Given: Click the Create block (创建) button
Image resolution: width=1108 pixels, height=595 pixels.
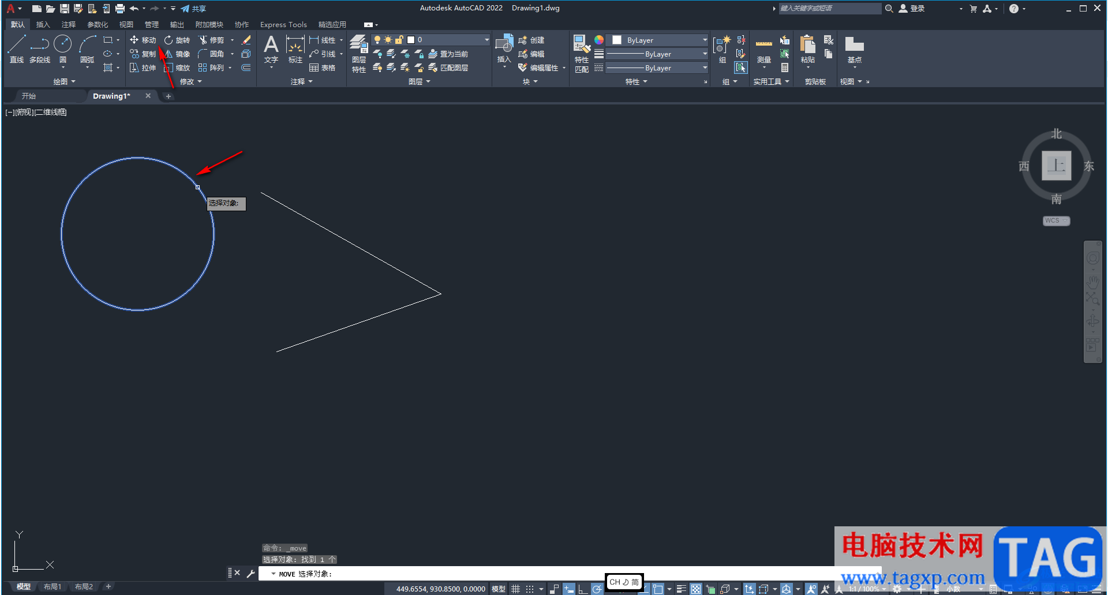Looking at the screenshot, I should 531,40.
